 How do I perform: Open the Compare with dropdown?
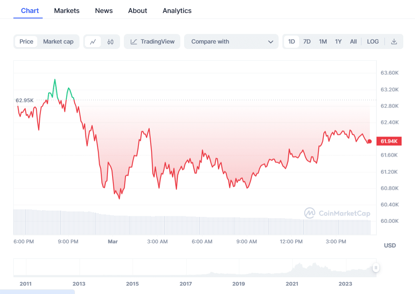[231, 41]
